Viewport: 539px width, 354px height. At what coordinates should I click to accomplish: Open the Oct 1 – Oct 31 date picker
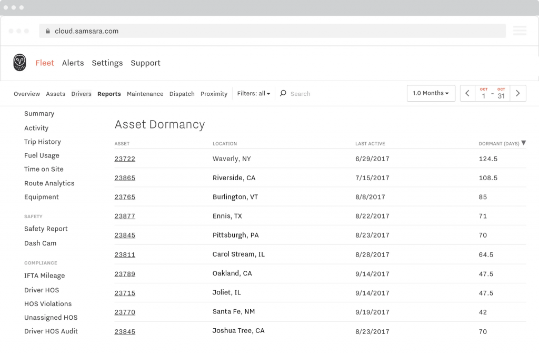tap(492, 93)
